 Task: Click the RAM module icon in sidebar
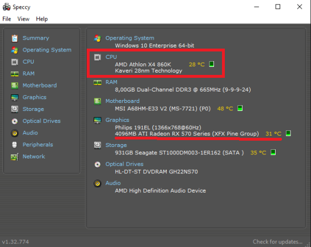point(14,74)
